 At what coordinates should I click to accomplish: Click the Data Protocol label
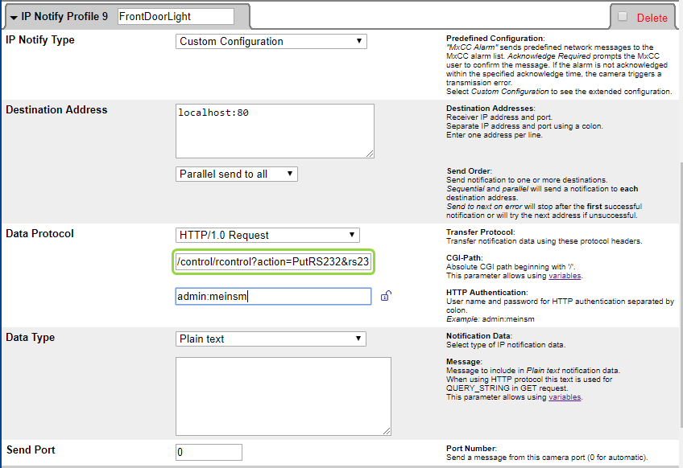(x=39, y=233)
